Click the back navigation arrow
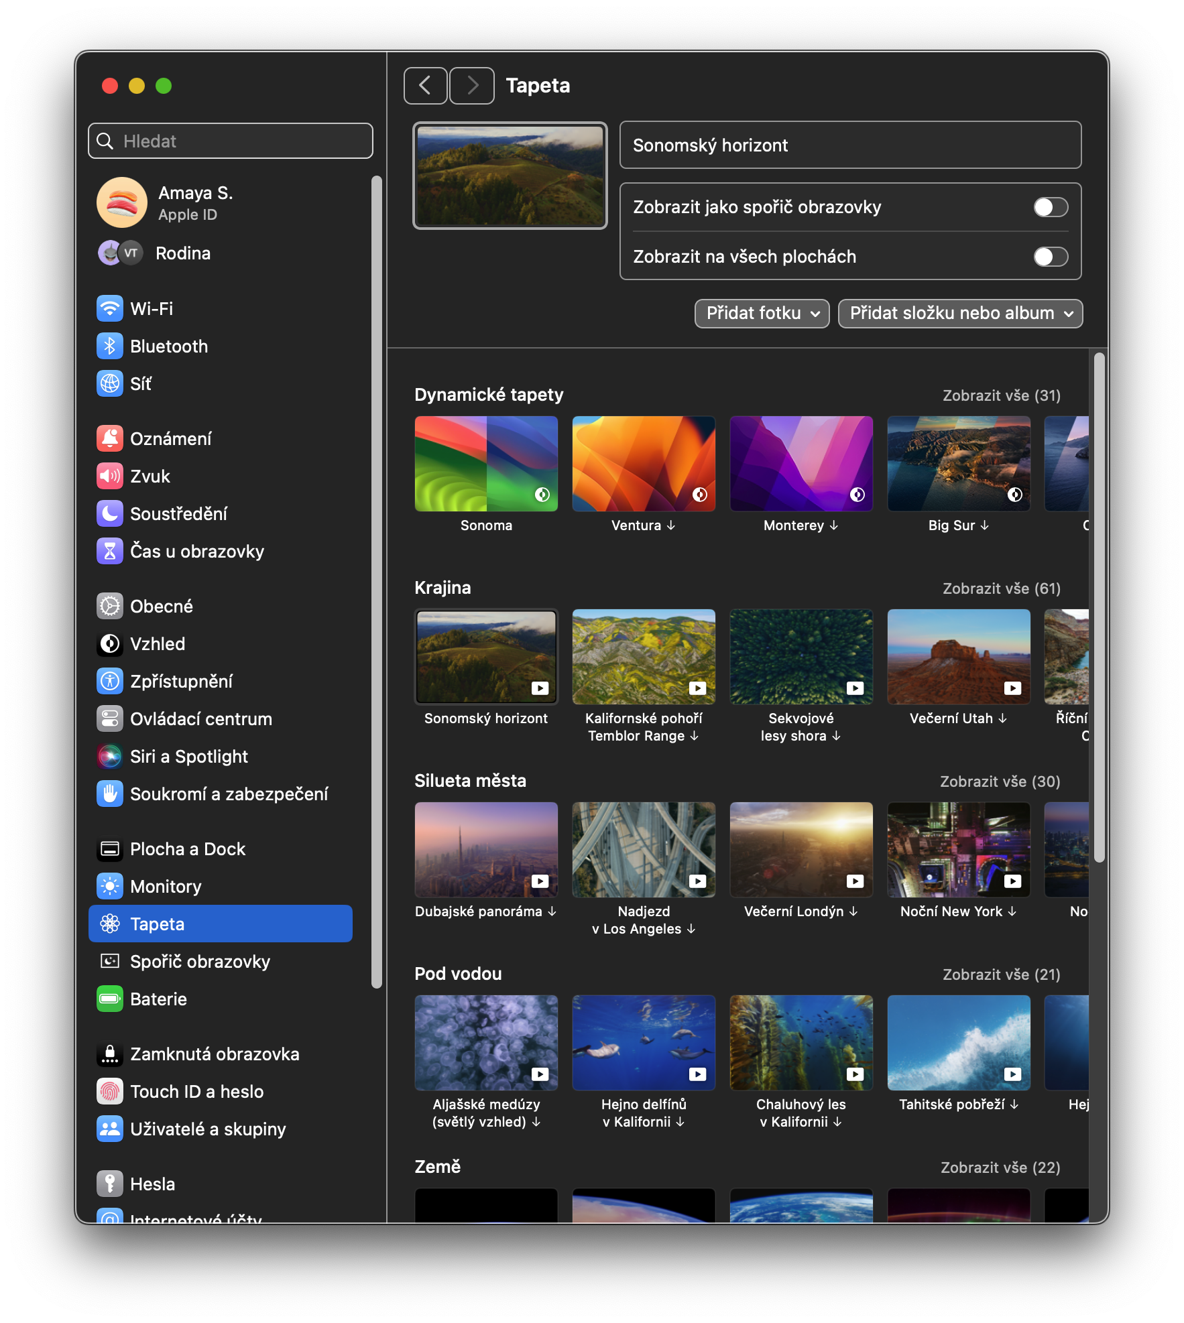Image resolution: width=1184 pixels, height=1323 pixels. point(425,86)
